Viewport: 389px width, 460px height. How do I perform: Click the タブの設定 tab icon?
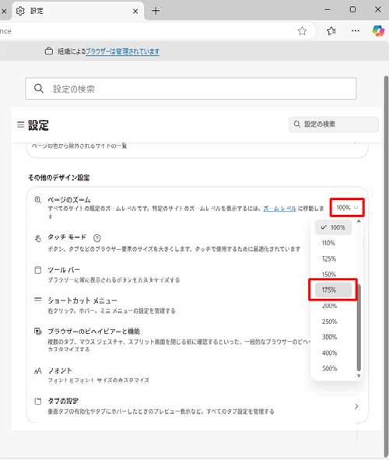coord(38,401)
